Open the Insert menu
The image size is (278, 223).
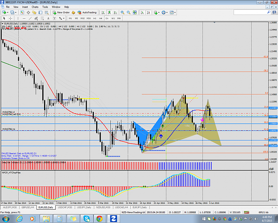point(25,7)
